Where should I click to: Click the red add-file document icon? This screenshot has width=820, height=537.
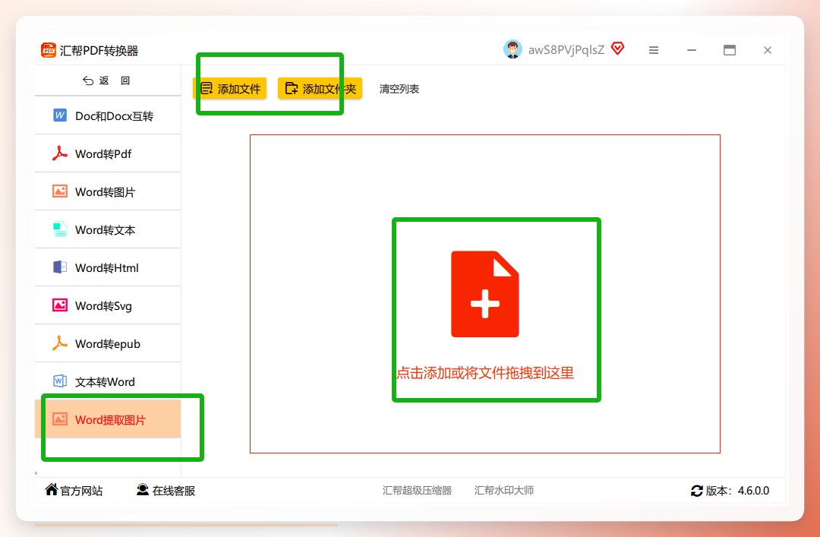coord(484,294)
